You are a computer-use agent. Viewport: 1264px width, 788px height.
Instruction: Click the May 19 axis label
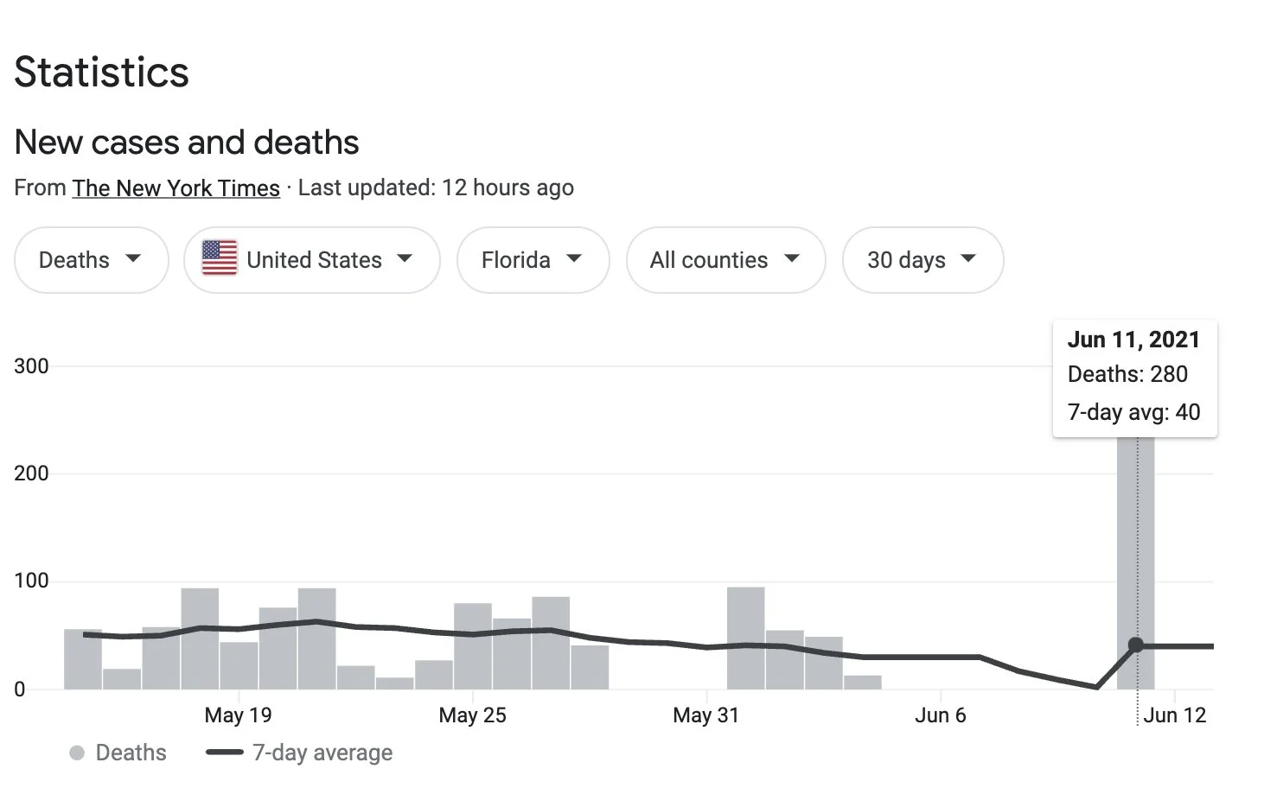pyautogui.click(x=238, y=715)
